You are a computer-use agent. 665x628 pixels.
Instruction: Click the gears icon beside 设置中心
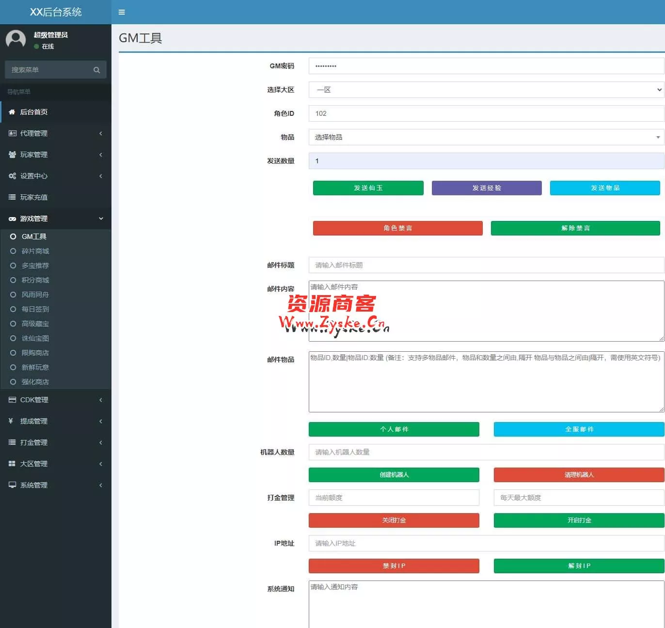coord(12,176)
